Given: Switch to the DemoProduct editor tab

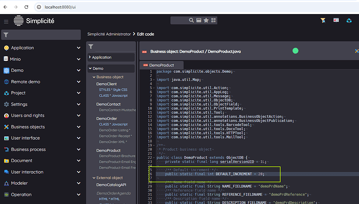Looking at the screenshot, I should coord(161,65).
